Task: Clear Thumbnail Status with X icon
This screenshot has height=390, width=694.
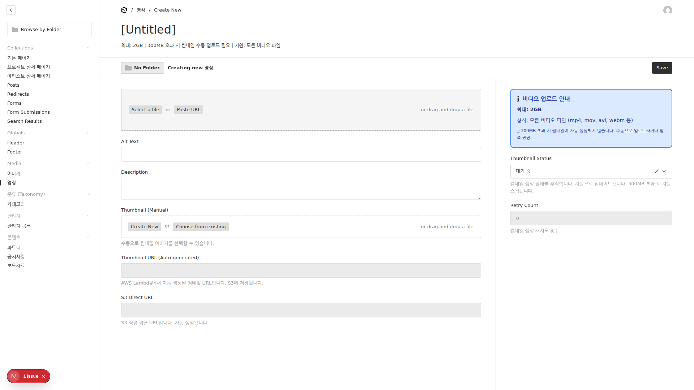Action: (657, 171)
